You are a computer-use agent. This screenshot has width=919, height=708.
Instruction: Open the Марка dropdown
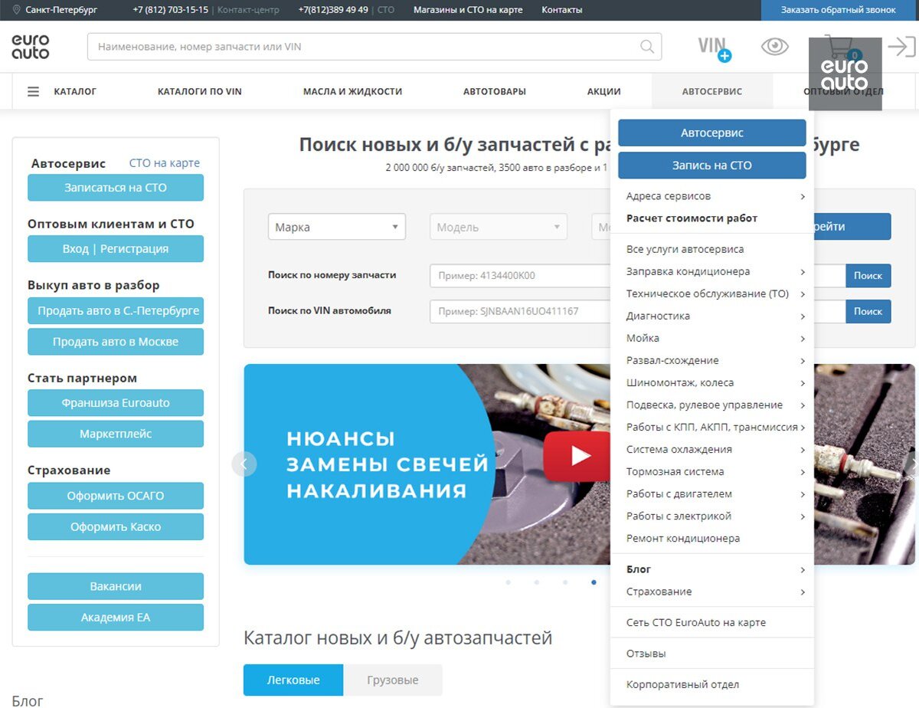pos(336,227)
